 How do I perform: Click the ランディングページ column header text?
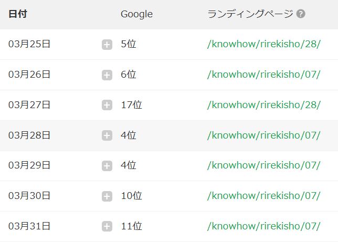(250, 14)
